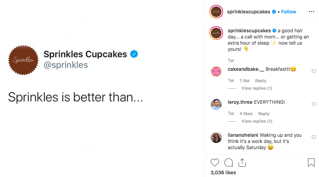
Task: Open the three-dot more options menu
Action: click(x=311, y=12)
